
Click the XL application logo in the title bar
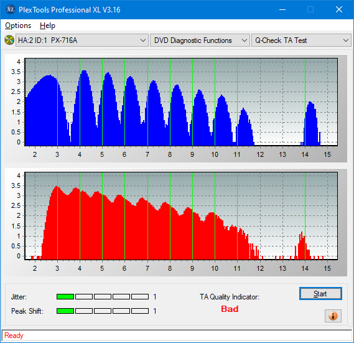click(x=10, y=9)
